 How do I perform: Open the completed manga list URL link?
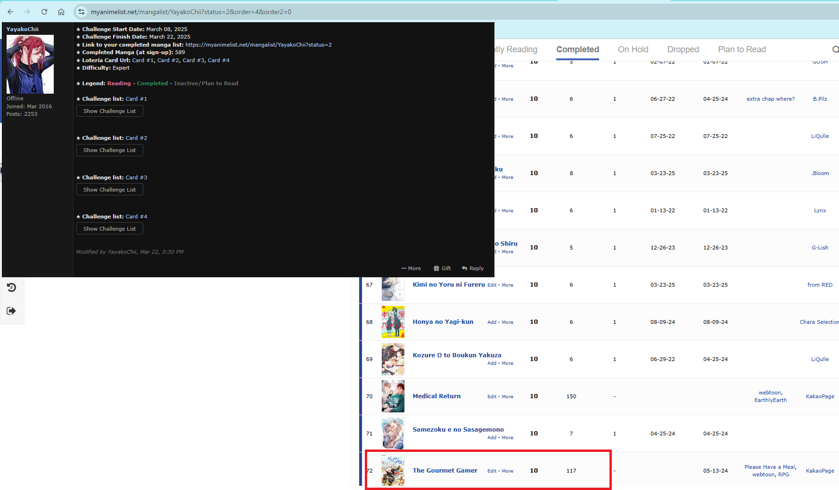(x=259, y=45)
